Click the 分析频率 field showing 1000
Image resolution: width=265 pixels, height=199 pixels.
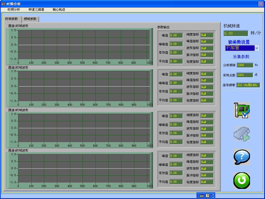tap(245, 65)
